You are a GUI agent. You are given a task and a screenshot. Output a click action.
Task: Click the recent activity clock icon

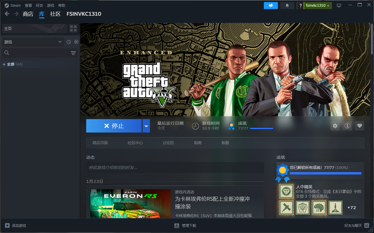tap(69, 42)
